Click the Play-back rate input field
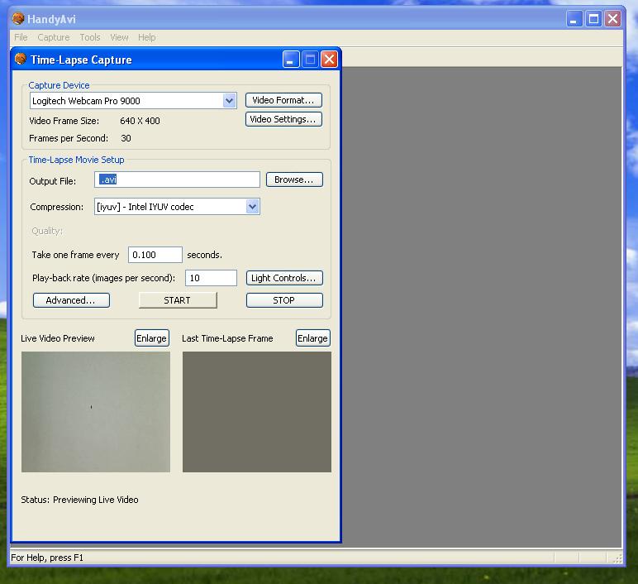 click(x=211, y=278)
